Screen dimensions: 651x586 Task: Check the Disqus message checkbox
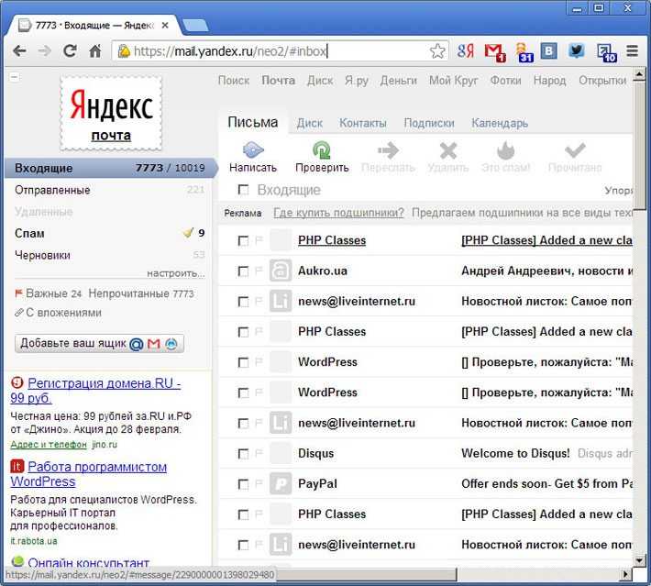(243, 454)
